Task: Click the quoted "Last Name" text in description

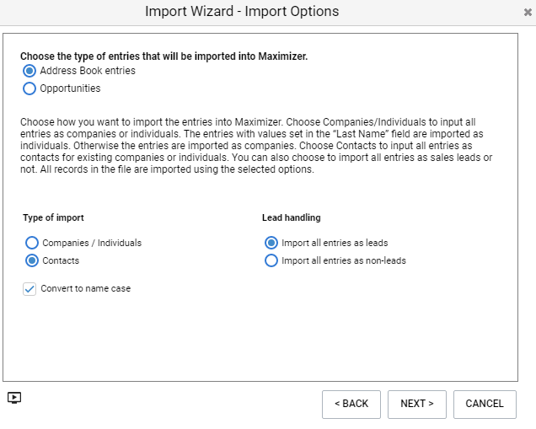Action: 361,134
